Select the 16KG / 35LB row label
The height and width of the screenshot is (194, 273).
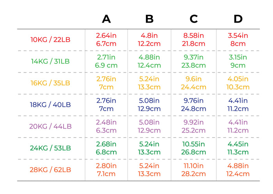coord(50,83)
